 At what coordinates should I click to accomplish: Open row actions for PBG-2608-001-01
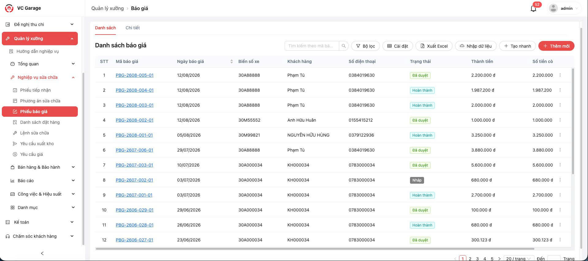(560, 135)
